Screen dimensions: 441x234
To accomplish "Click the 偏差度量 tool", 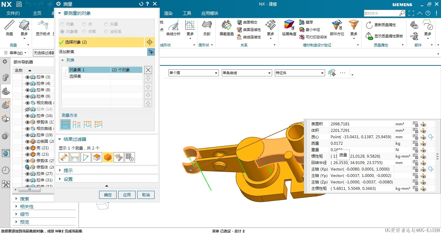I will 226,27.
